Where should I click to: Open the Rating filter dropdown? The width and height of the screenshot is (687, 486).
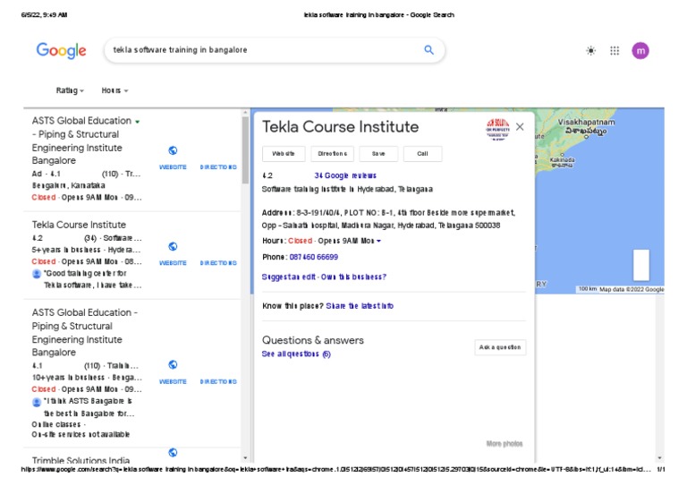coord(70,90)
